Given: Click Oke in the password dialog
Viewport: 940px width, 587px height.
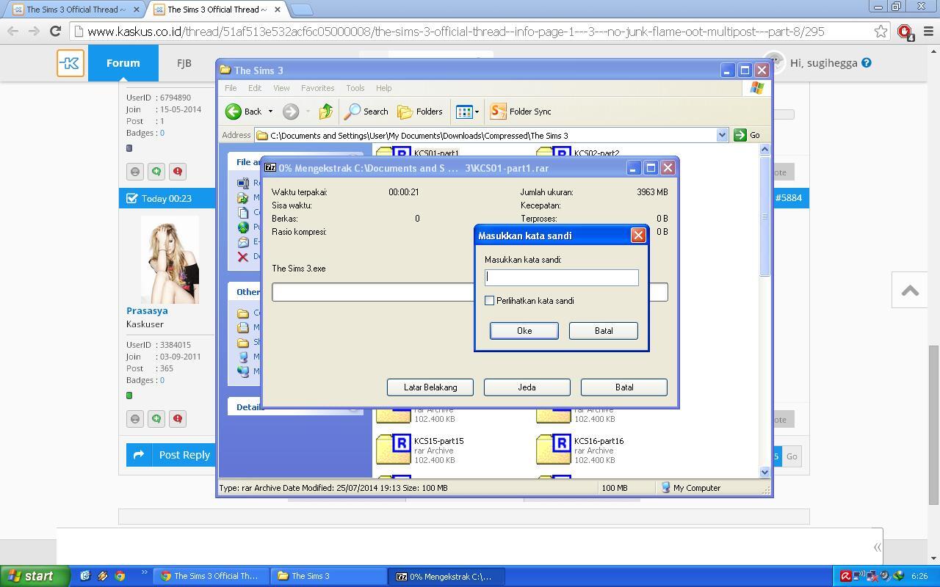Looking at the screenshot, I should point(524,331).
